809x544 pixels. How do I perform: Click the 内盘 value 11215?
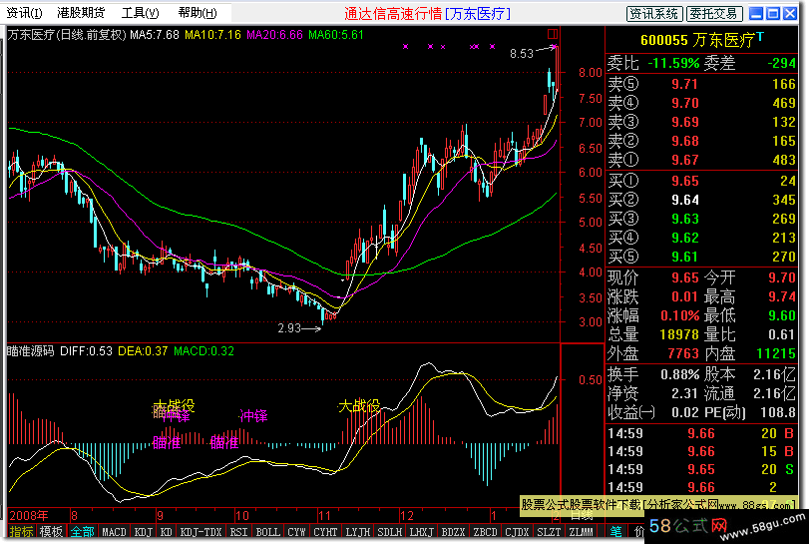point(776,353)
